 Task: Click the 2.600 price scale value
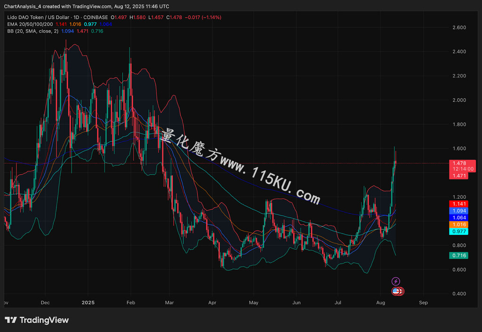459,27
